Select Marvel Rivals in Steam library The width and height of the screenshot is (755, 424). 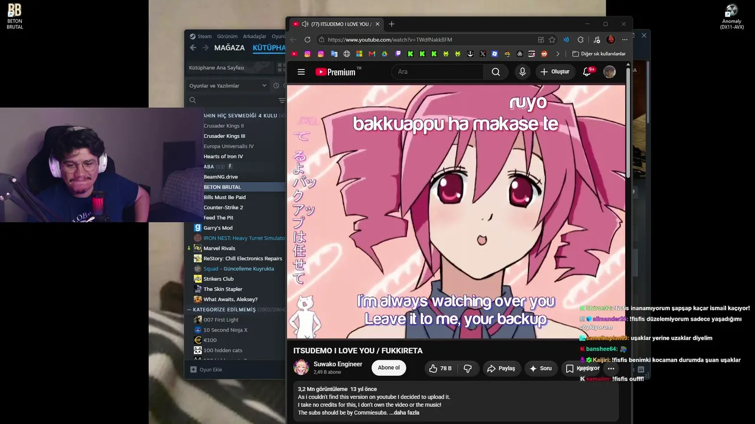219,249
